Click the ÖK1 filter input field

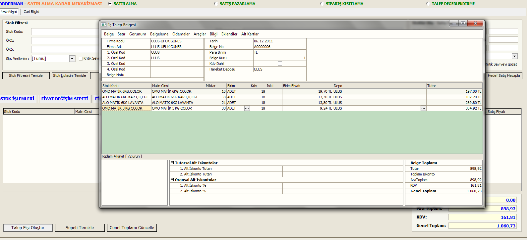(x=65, y=41)
